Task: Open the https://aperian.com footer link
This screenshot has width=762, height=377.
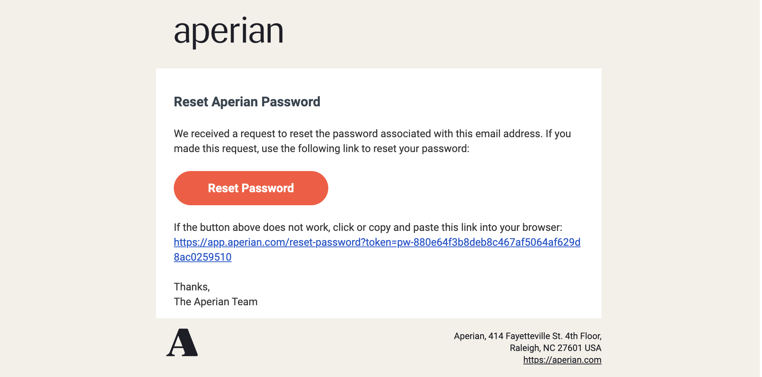Action: point(562,360)
